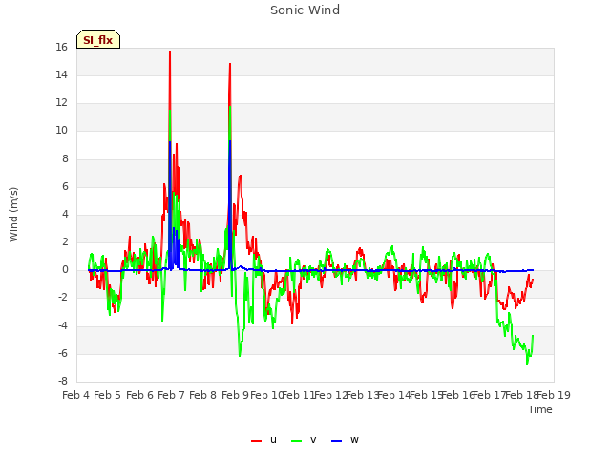Click the -8 y-axis tick label
This screenshot has width=611, height=458.
click(x=63, y=381)
